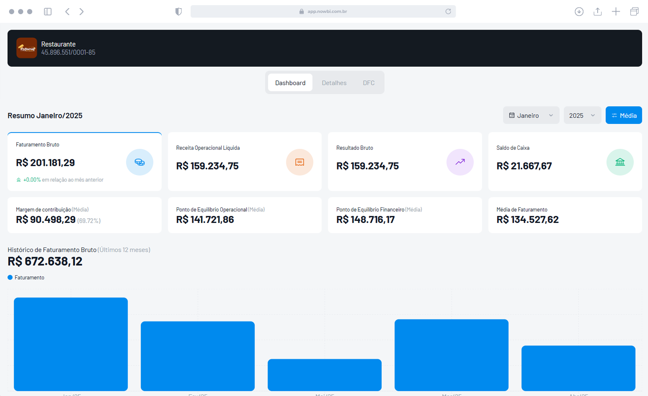This screenshot has height=396, width=648.
Task: Show the browser sidebar
Action: click(x=48, y=12)
